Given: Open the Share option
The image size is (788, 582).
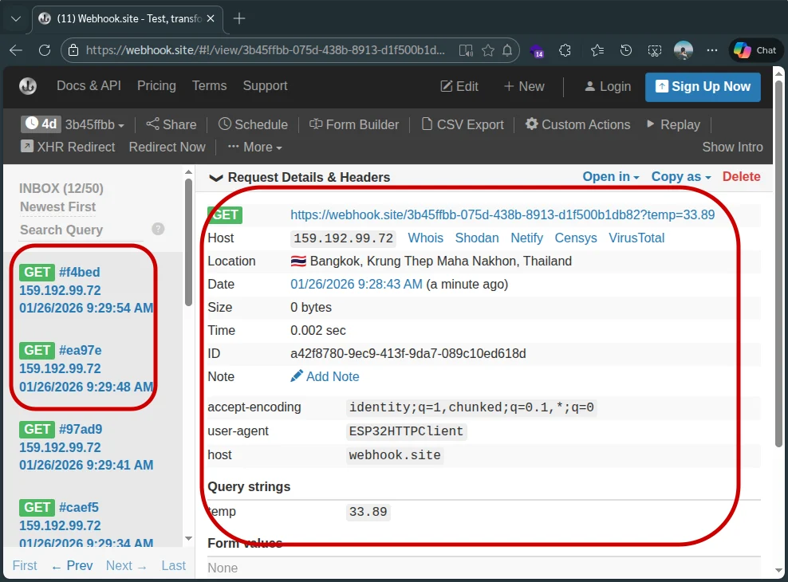Looking at the screenshot, I should [171, 124].
